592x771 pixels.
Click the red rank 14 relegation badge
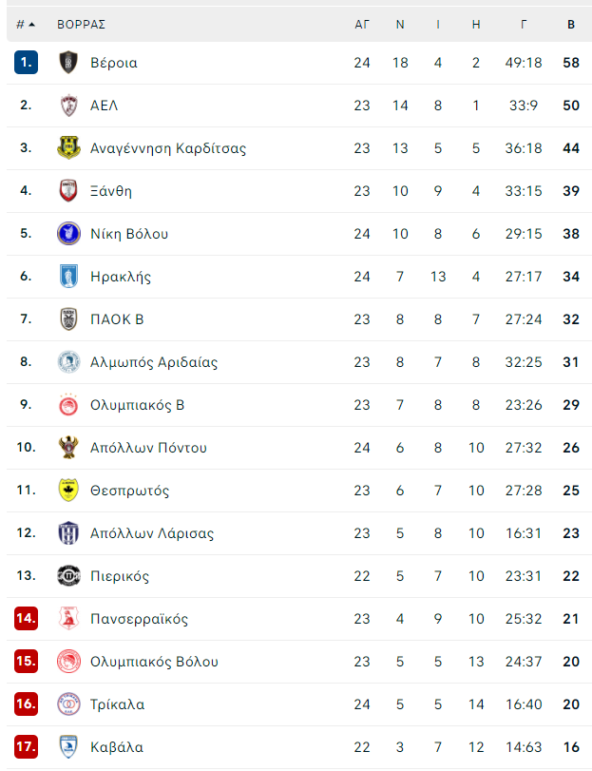(x=26, y=618)
